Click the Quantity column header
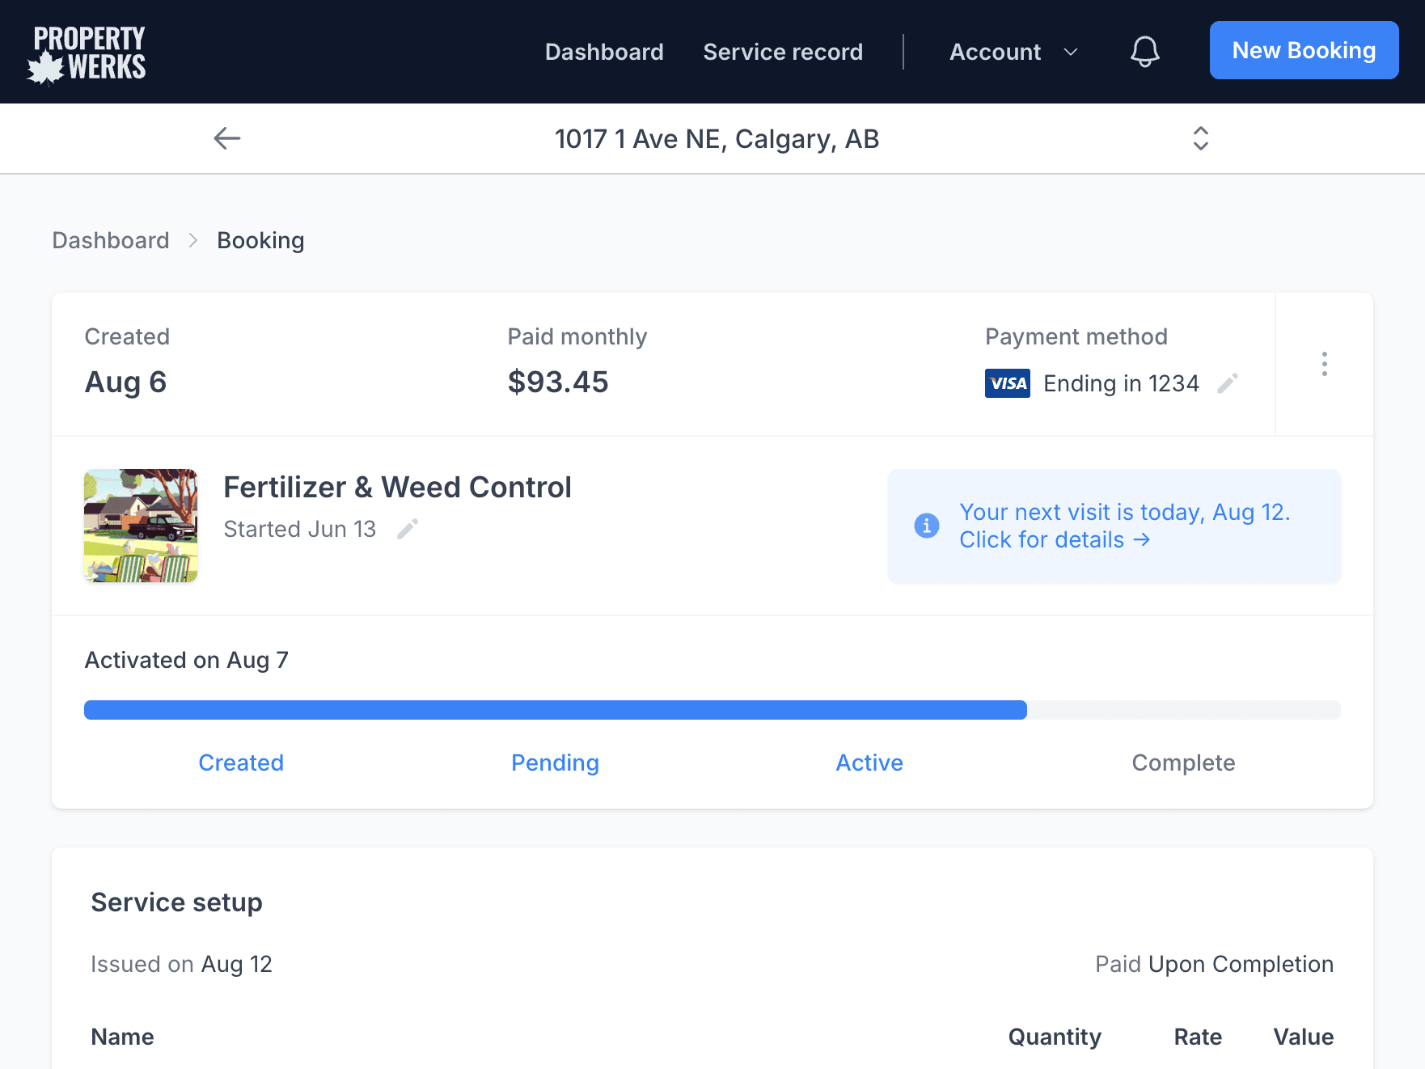Image resolution: width=1425 pixels, height=1069 pixels. point(1055,1037)
